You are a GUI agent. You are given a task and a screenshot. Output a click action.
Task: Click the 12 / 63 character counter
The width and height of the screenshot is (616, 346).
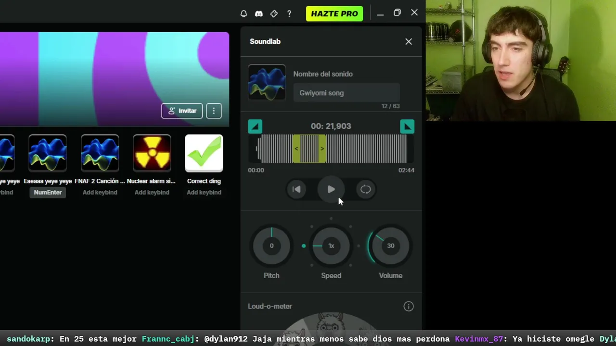[391, 106]
